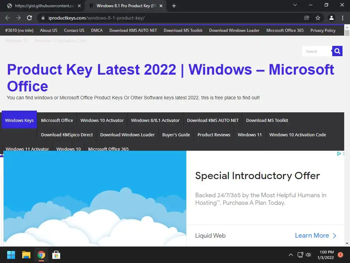Click the Product Key Latest 2022 site title
This screenshot has height=263, width=350.
(x=171, y=78)
